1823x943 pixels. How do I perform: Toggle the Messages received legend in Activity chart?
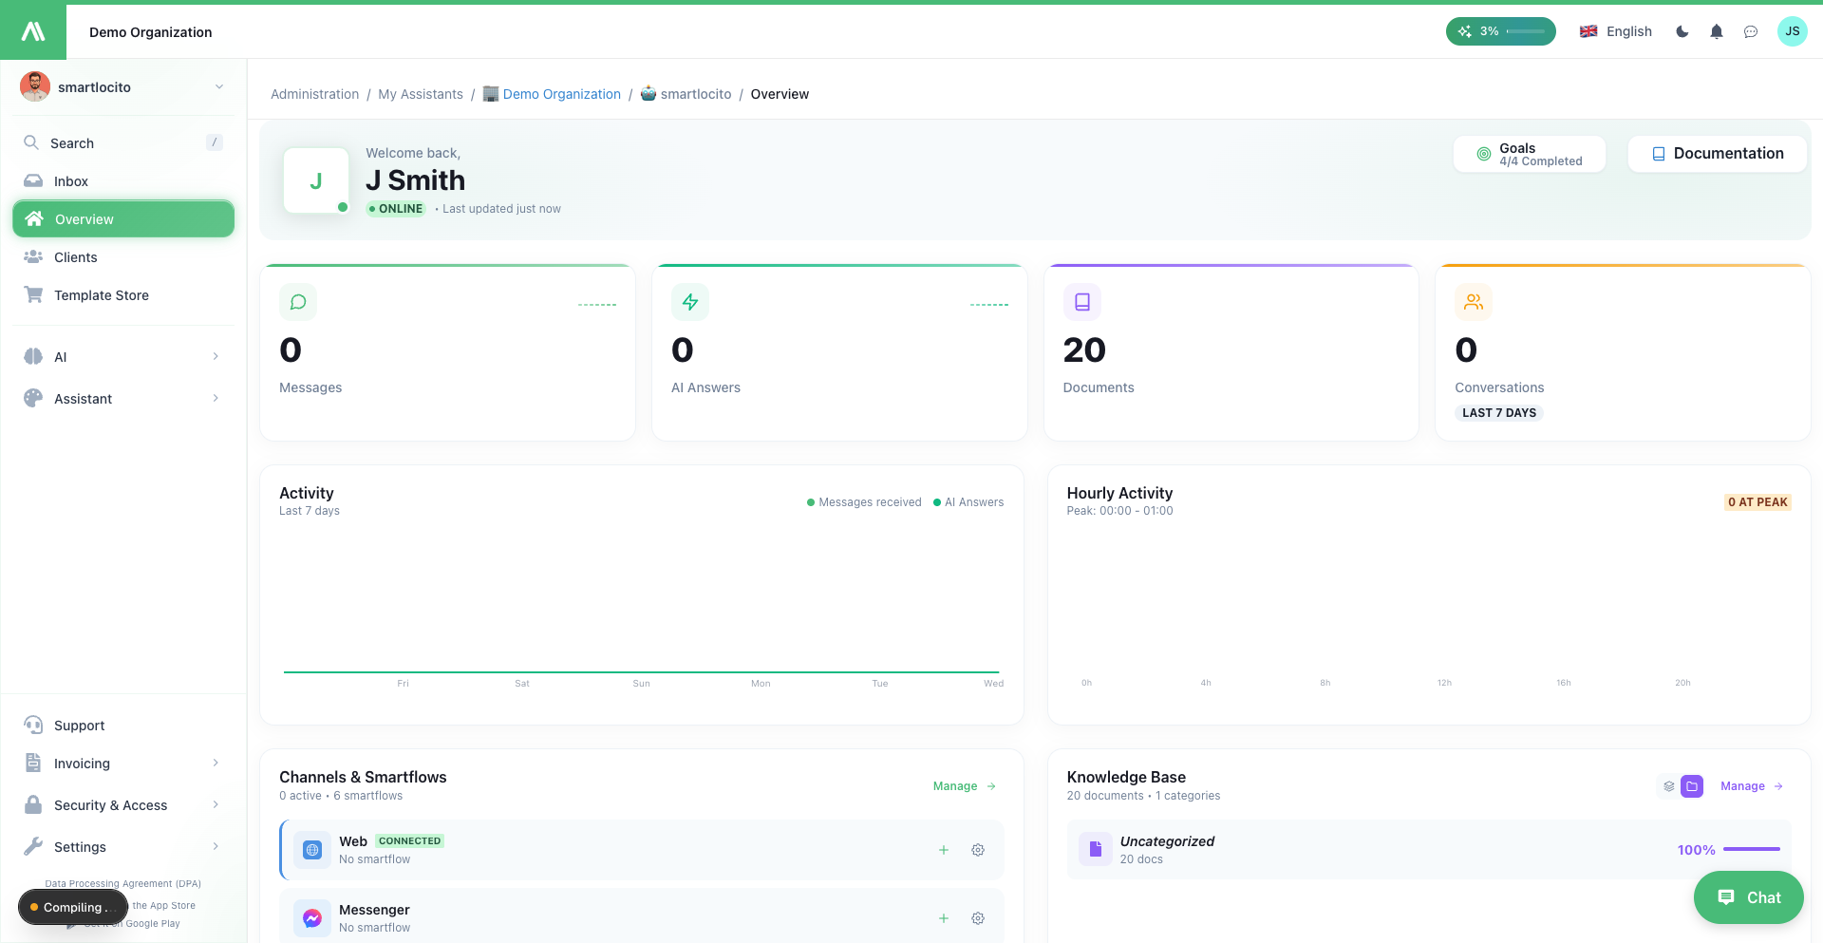[x=863, y=501]
